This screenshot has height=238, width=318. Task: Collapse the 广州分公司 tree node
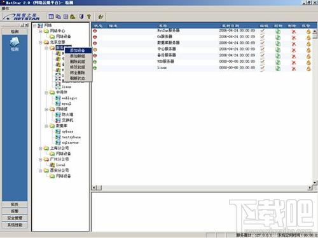coord(41,159)
